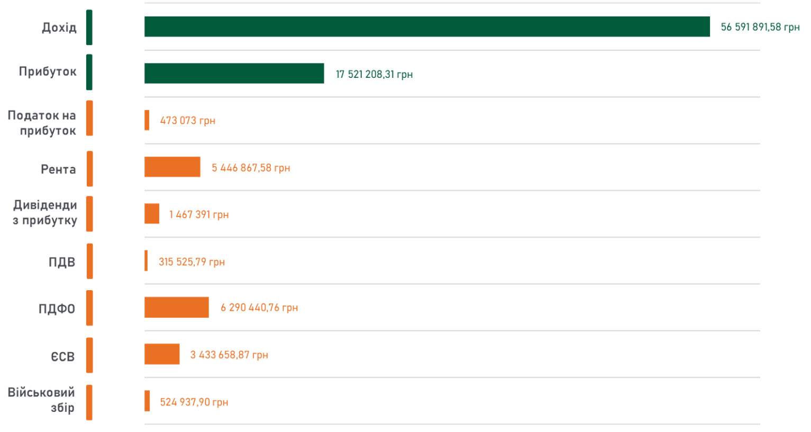The height and width of the screenshot is (432, 811).
Task: Select the 473 073 грн value text
Action: (187, 121)
